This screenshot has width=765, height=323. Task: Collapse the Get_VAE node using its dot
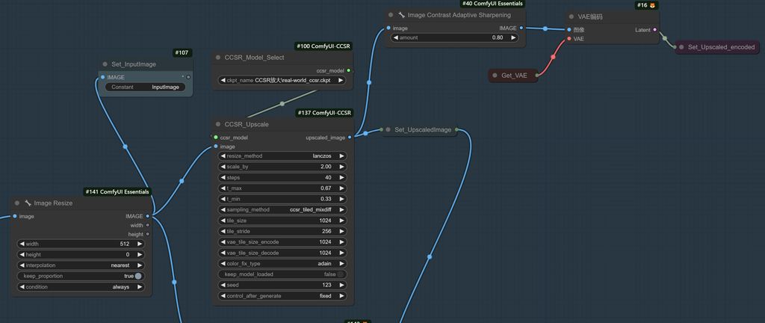pyautogui.click(x=495, y=76)
